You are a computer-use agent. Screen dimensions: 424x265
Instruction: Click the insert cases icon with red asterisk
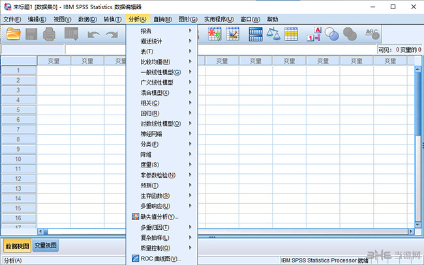pyautogui.click(x=215, y=34)
